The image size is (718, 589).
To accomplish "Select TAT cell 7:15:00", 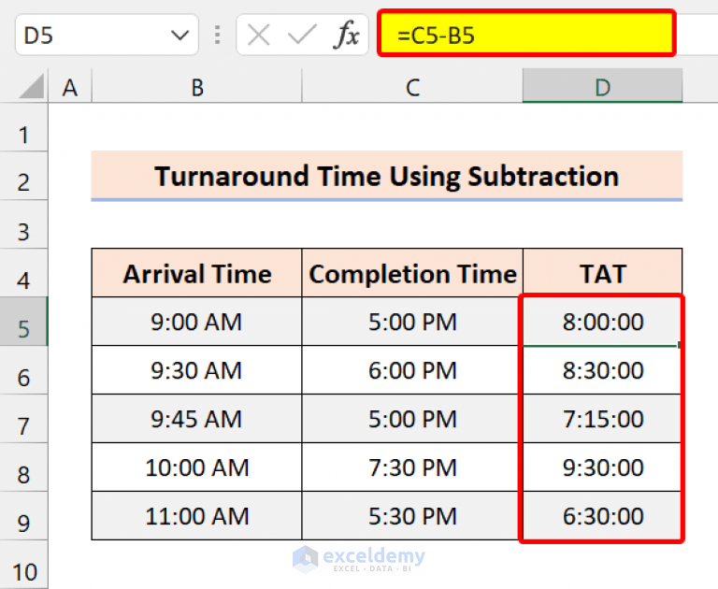I will point(603,419).
